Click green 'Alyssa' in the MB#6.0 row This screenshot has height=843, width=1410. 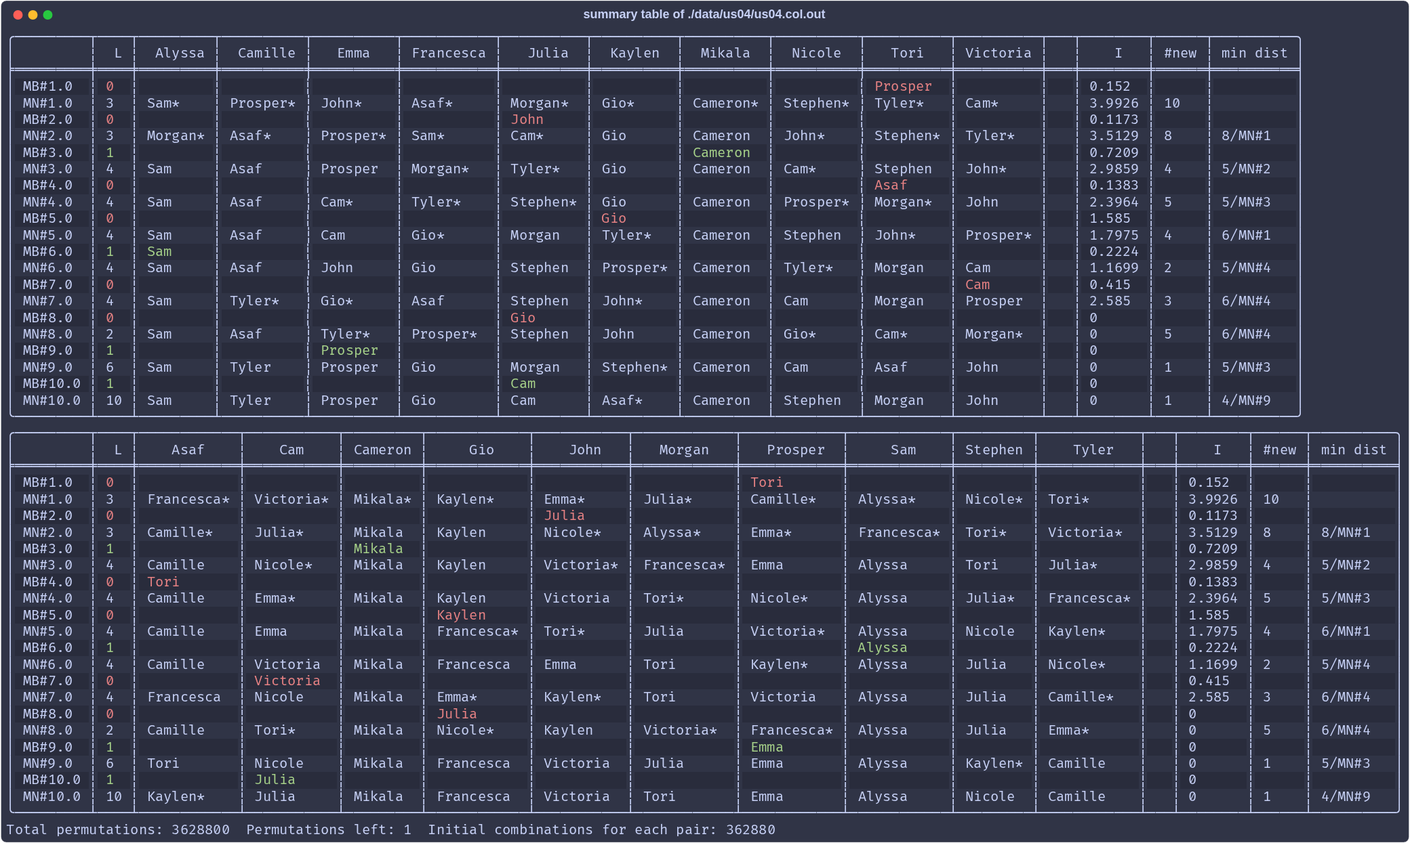(882, 647)
